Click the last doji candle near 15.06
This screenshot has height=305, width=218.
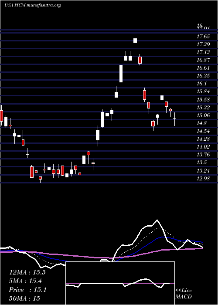click(174, 118)
